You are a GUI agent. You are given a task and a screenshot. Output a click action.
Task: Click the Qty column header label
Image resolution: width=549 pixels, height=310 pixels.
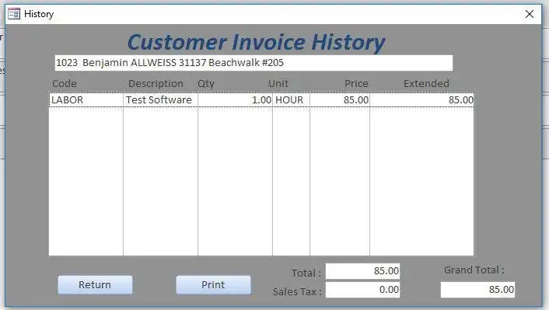(x=206, y=84)
